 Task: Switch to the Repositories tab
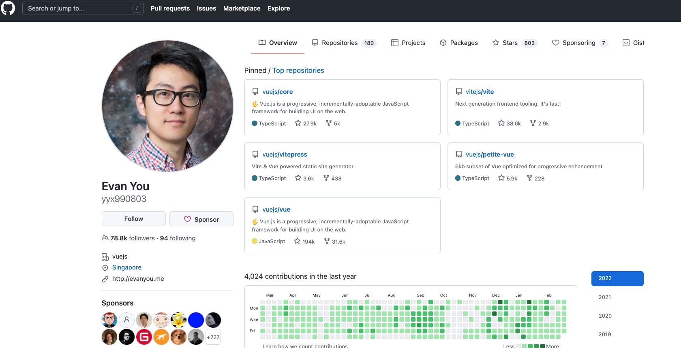click(344, 43)
